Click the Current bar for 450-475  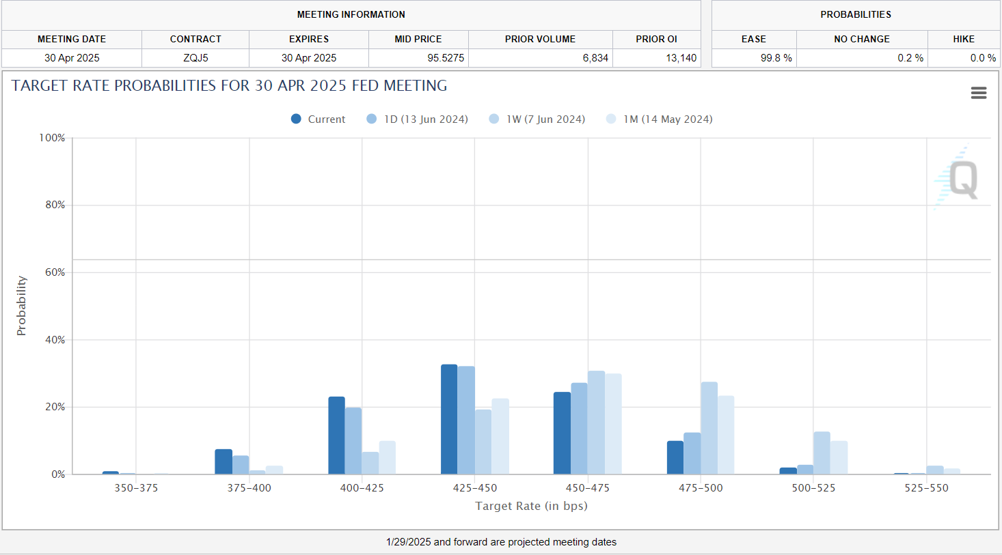(x=562, y=433)
